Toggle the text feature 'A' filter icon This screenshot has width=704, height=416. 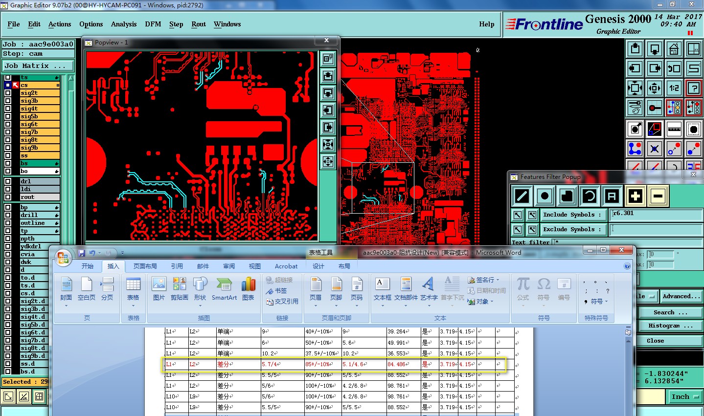[612, 197]
